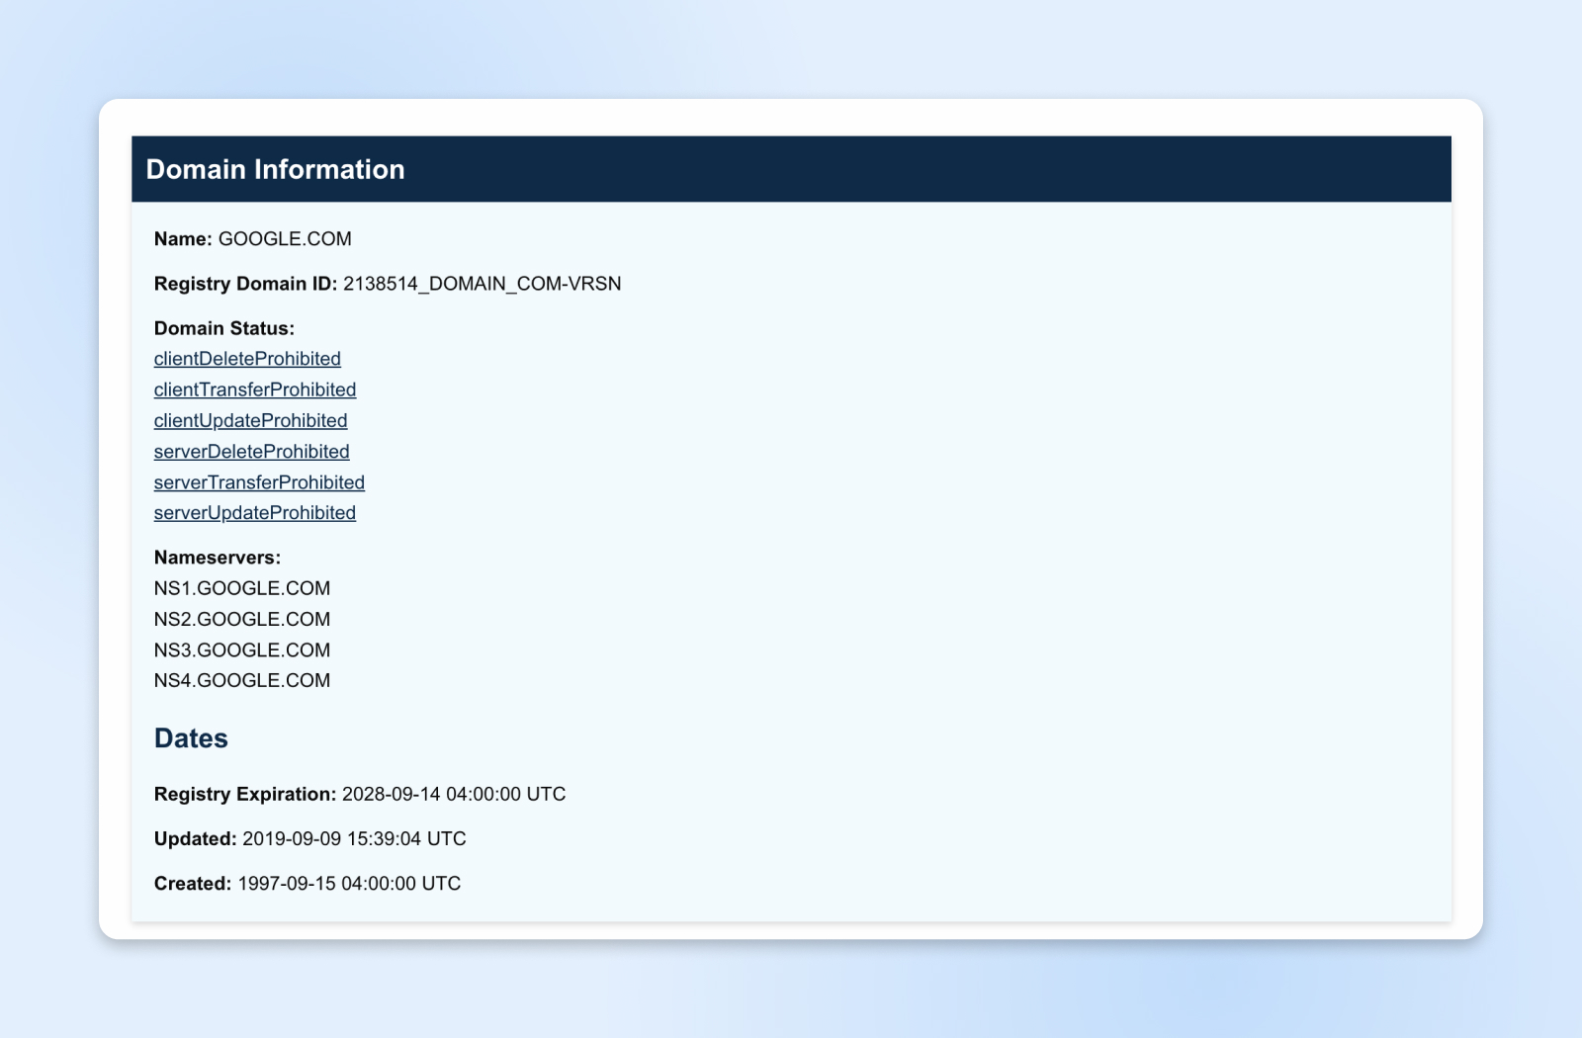The height and width of the screenshot is (1038, 1582).
Task: Click the Updated timestamp value
Action: coord(355,838)
